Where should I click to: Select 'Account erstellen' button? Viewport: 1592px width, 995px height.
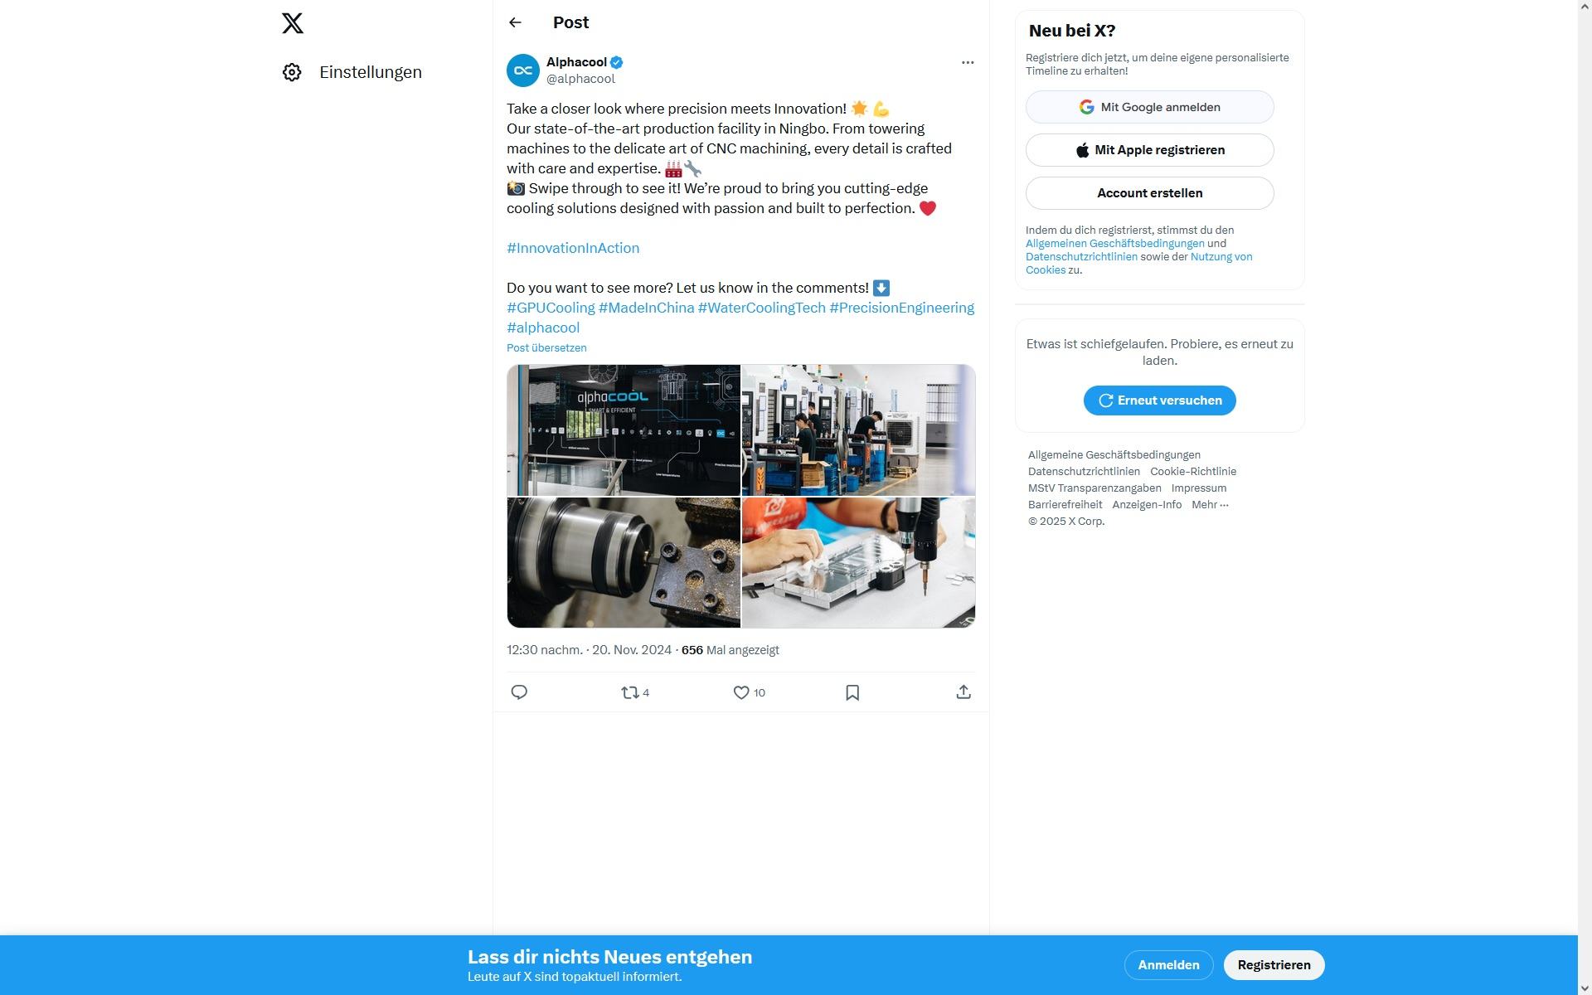1149,193
